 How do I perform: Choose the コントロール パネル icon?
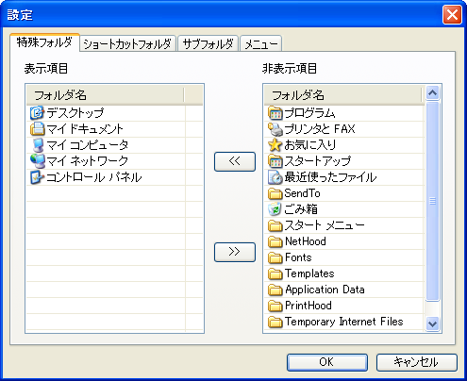pyautogui.click(x=37, y=177)
